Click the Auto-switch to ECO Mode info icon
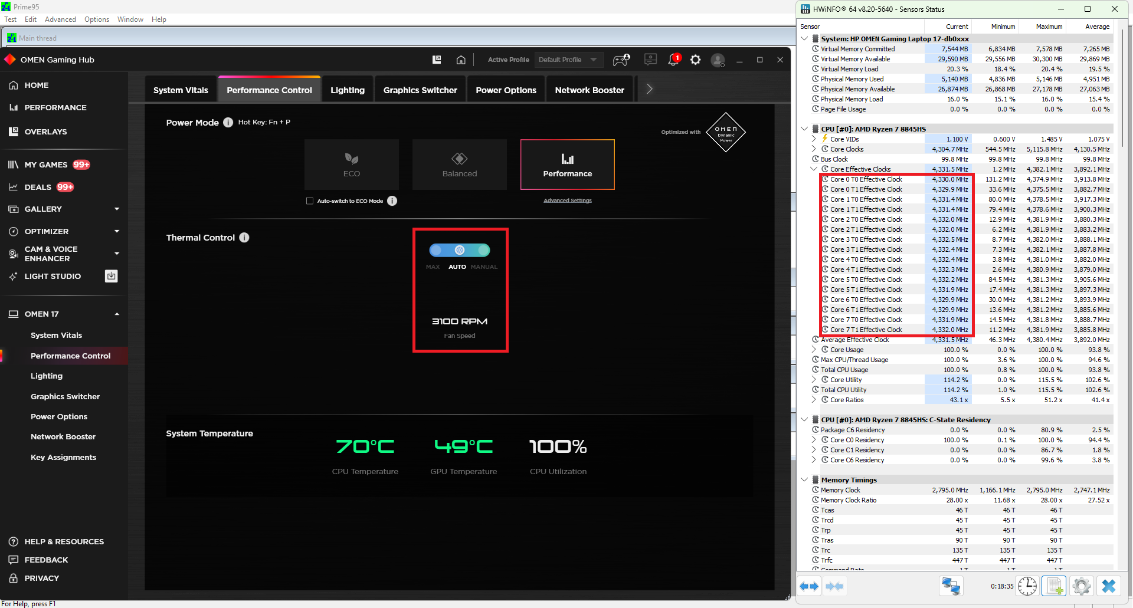Image resolution: width=1133 pixels, height=608 pixels. point(392,201)
